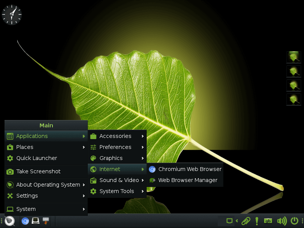Screen dimensions: 304x228
Task: Open the paperclip tray icon
Action: [245, 221]
